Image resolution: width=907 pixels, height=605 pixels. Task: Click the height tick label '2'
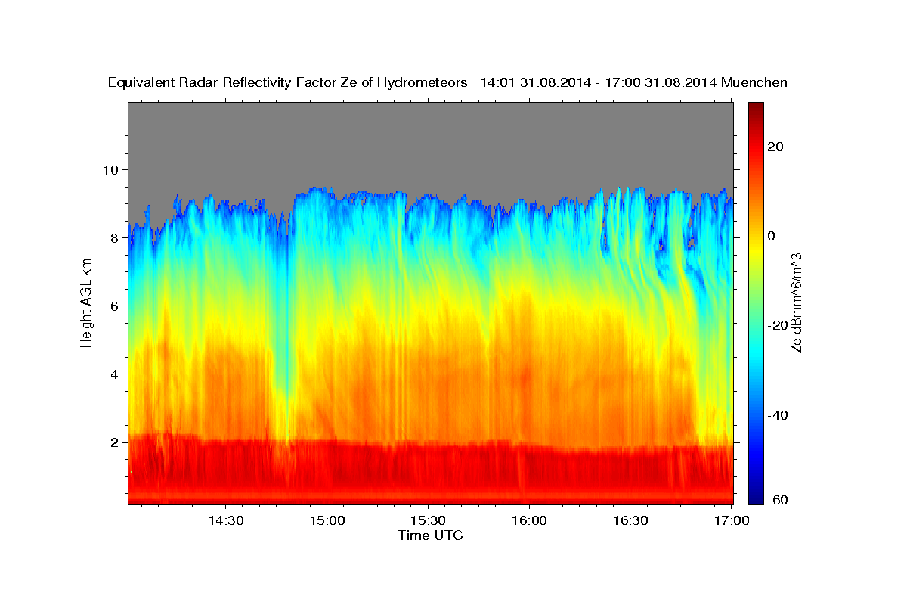click(x=116, y=442)
